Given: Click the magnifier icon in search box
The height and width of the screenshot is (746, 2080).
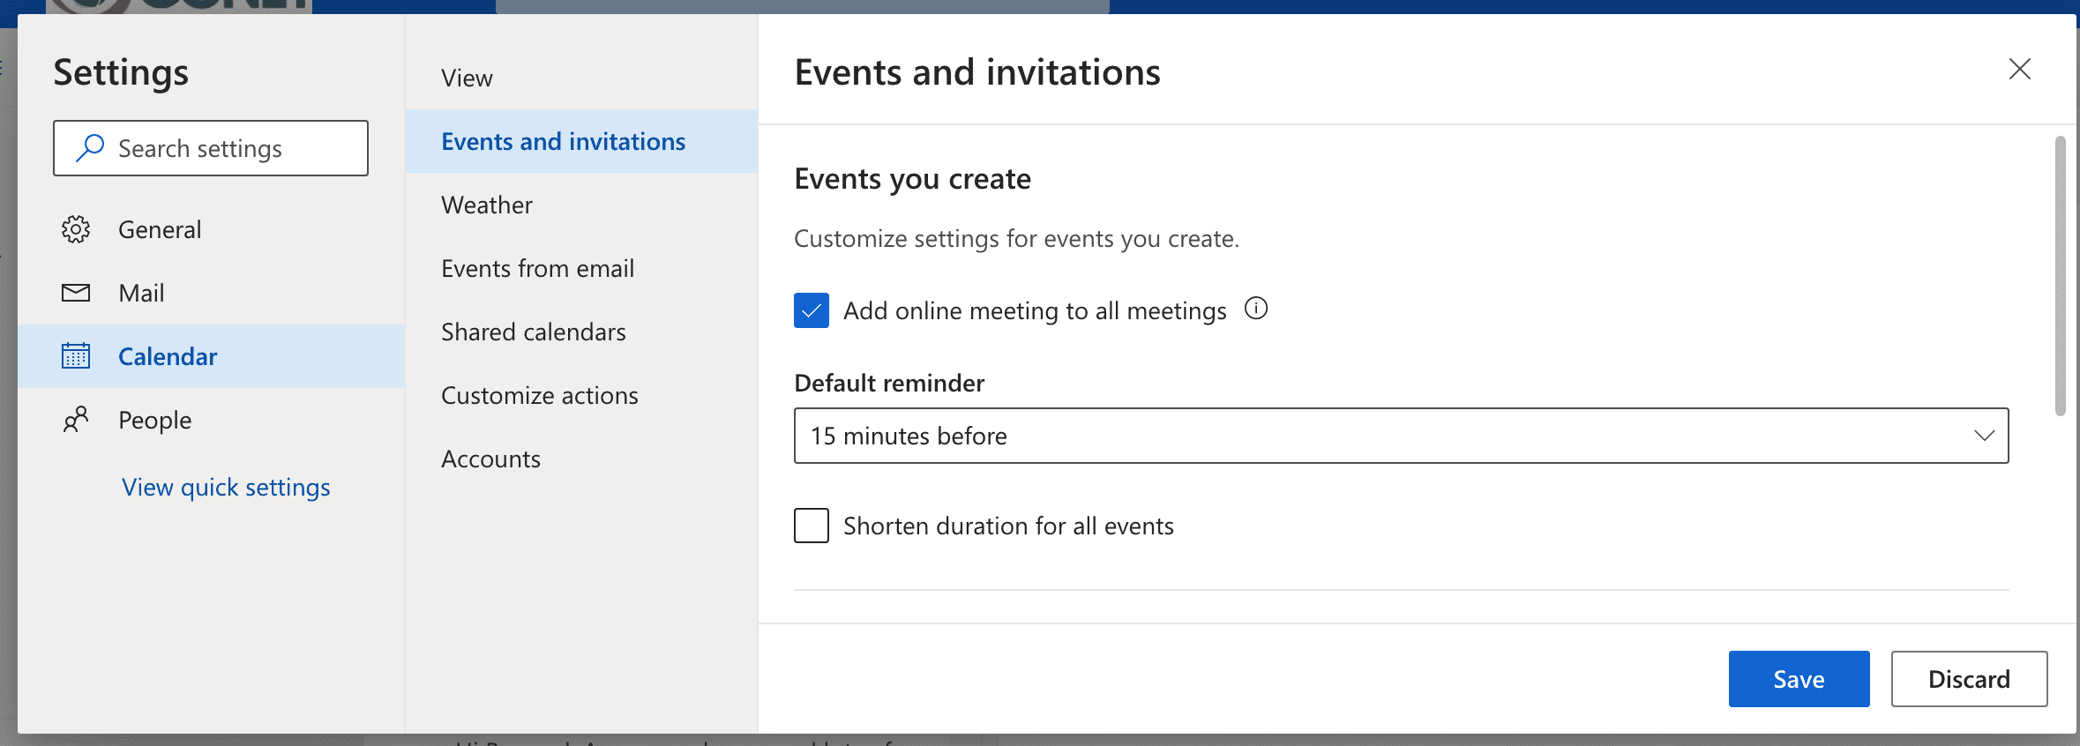Looking at the screenshot, I should (x=90, y=148).
